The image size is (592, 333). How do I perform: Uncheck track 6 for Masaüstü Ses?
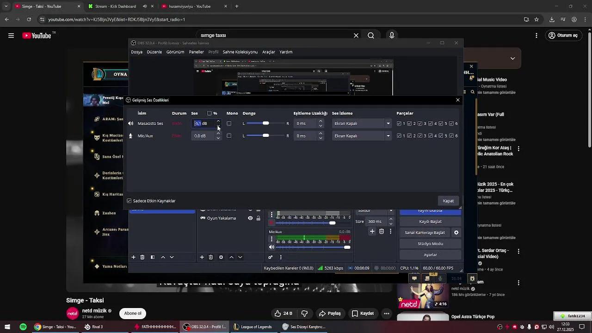tap(451, 123)
